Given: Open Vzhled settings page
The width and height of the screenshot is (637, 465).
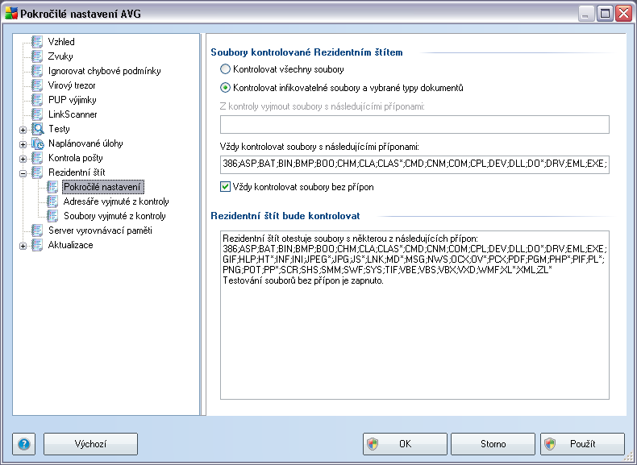Looking at the screenshot, I should point(61,42).
